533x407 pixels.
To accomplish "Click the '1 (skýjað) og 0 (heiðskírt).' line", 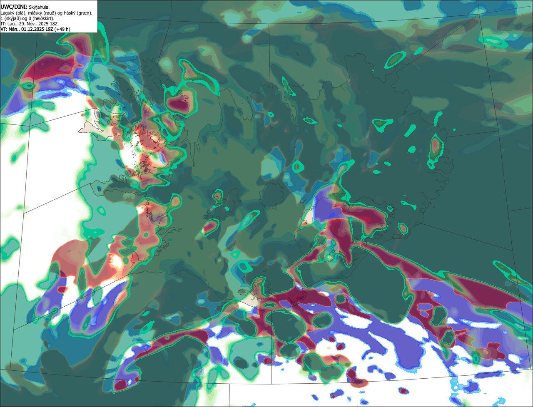I will pyautogui.click(x=27, y=18).
